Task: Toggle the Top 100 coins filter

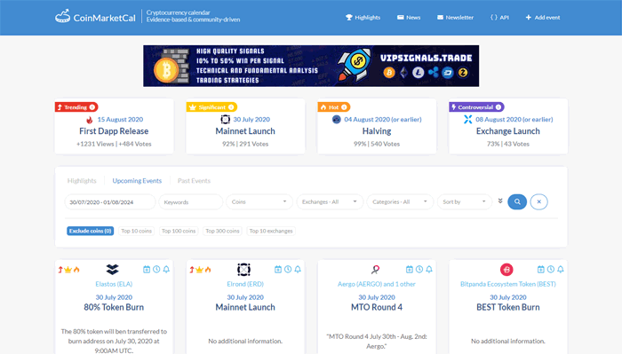Action: (x=179, y=231)
